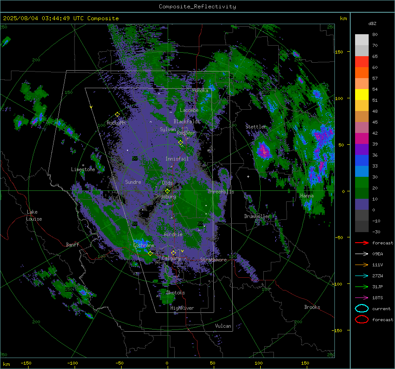Screen dimensions: 395x369
Task: Click the Innisfail city label
Action: coord(177,159)
